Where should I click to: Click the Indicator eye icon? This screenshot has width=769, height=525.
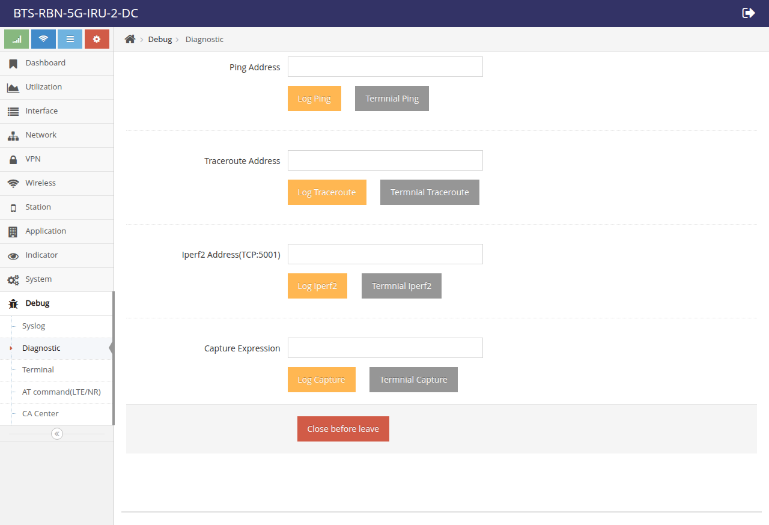[x=13, y=256]
